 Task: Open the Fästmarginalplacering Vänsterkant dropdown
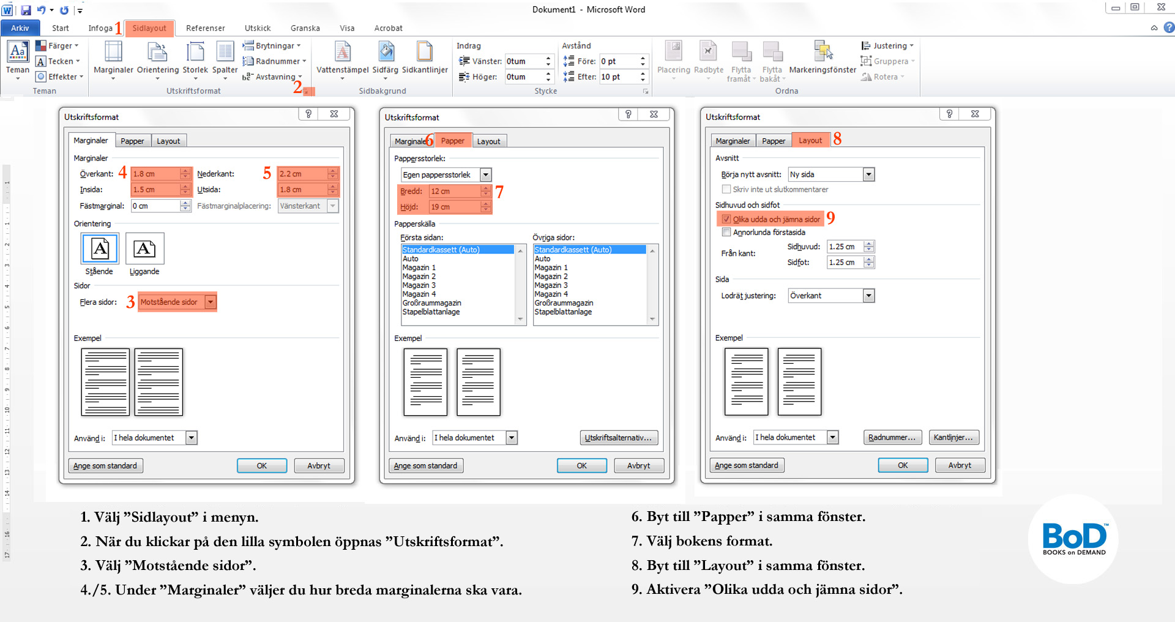point(333,206)
